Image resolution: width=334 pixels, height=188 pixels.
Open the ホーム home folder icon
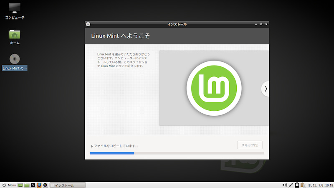[15, 37]
